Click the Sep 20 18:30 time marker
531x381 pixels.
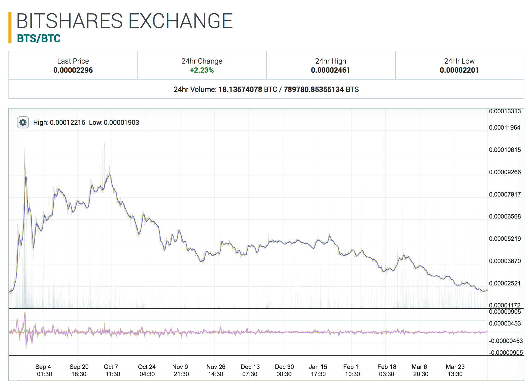[x=79, y=370]
